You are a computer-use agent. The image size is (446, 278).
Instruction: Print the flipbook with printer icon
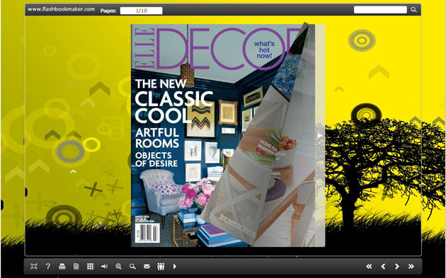[x=62, y=267]
